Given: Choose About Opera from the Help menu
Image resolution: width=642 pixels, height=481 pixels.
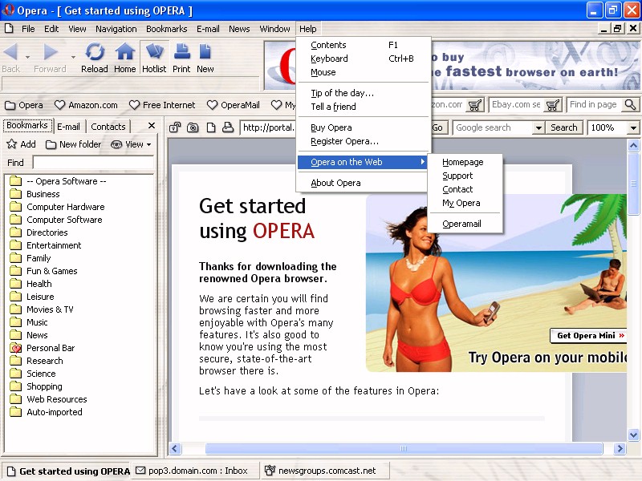Looking at the screenshot, I should point(335,183).
